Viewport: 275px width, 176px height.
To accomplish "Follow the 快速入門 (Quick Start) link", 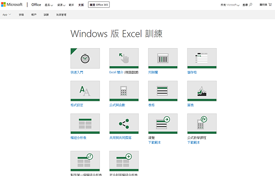I will (77, 72).
